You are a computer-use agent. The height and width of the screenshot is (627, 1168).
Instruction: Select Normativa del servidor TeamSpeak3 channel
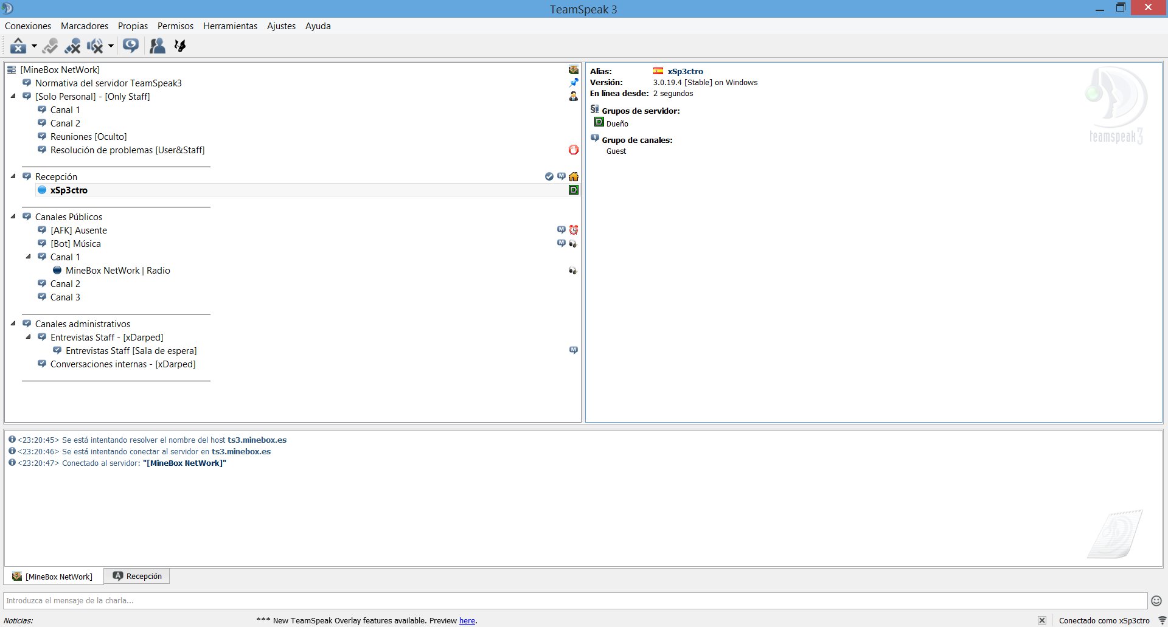(108, 83)
